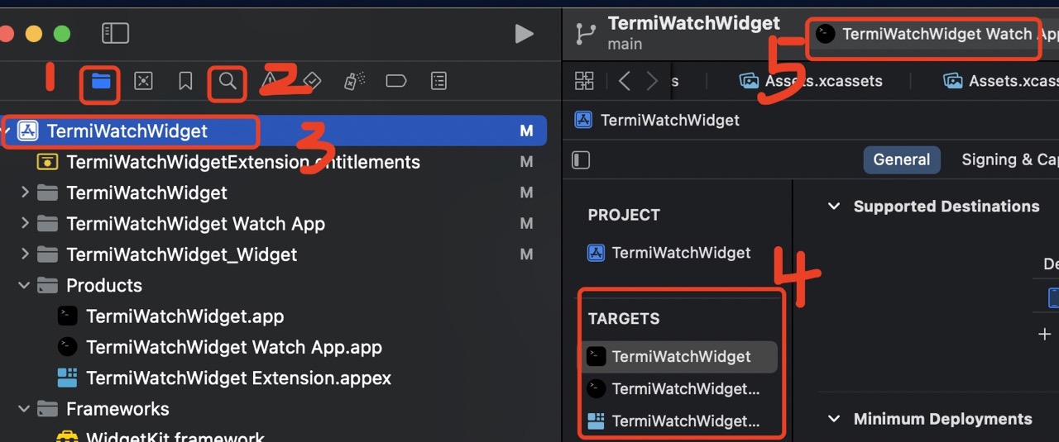1059x442 pixels.
Task: Switch to second Assets.xcassets tab
Action: coord(1001,81)
